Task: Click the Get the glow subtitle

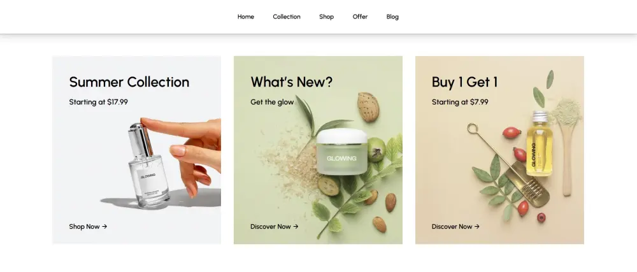Action: [272, 102]
